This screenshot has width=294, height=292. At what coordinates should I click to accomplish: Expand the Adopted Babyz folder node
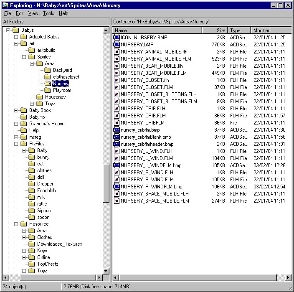(16, 37)
